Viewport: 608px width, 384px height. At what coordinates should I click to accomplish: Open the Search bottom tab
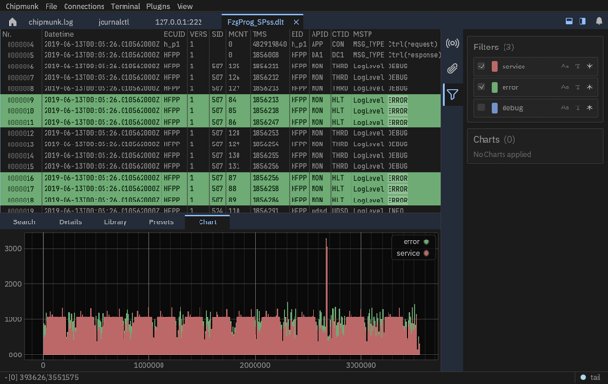coord(24,222)
